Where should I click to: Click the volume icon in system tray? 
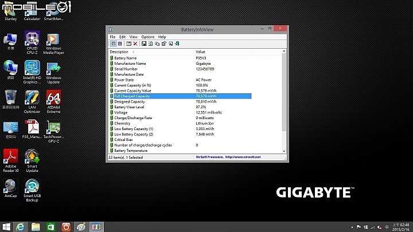[380, 227]
